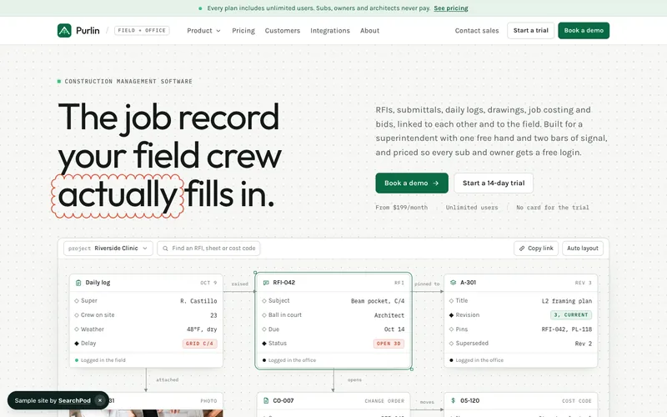Click the header Book a demo button

pos(584,31)
